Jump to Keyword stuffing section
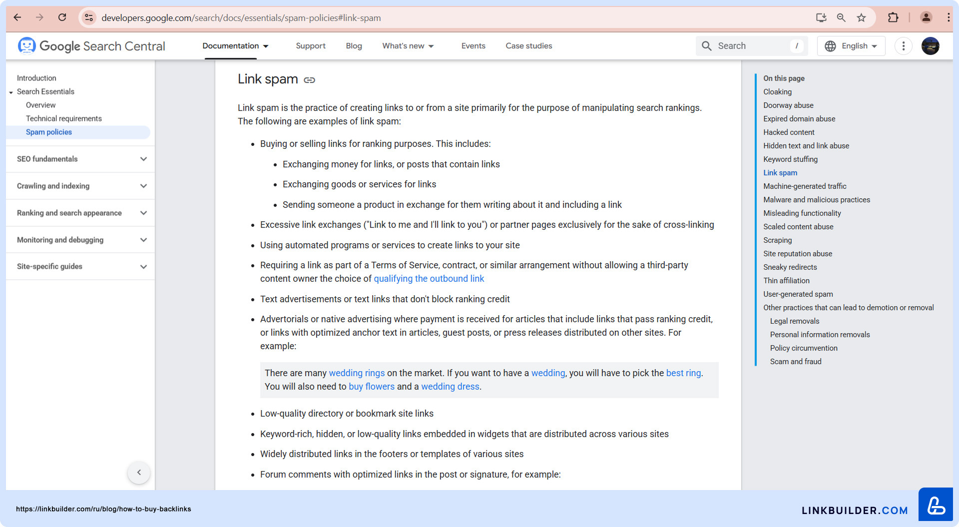959x527 pixels. pos(790,159)
